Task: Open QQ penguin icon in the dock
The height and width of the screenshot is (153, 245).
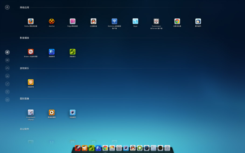Action: tap(133, 148)
